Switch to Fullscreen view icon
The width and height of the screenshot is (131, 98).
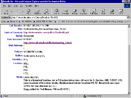[94, 11]
